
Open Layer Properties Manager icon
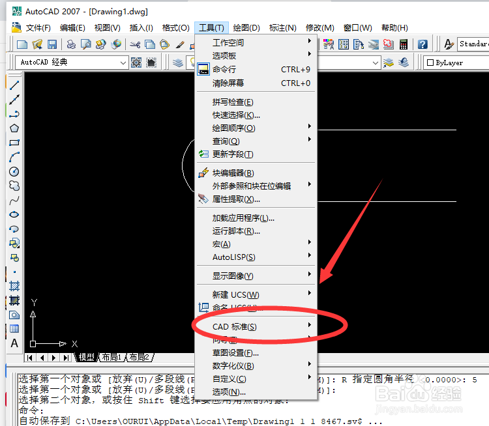[178, 63]
